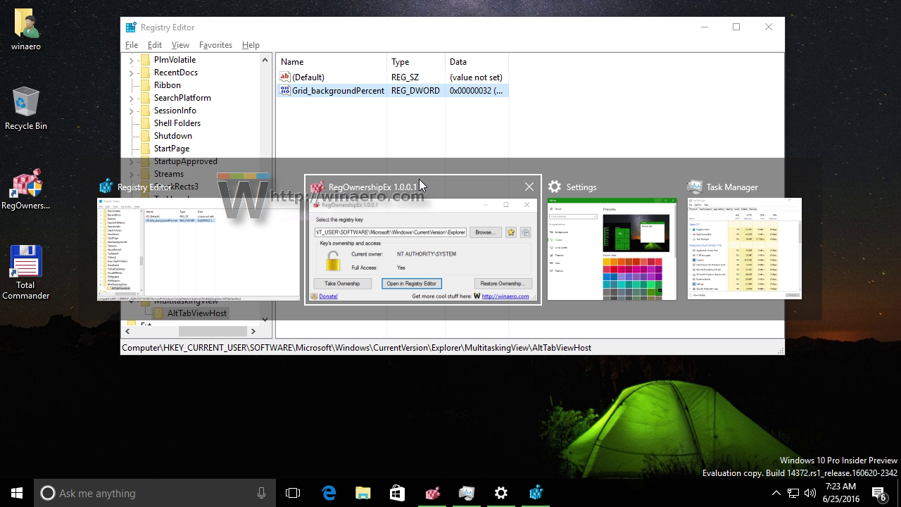Click the Type column header
Screen dimensions: 901x507
(x=415, y=62)
